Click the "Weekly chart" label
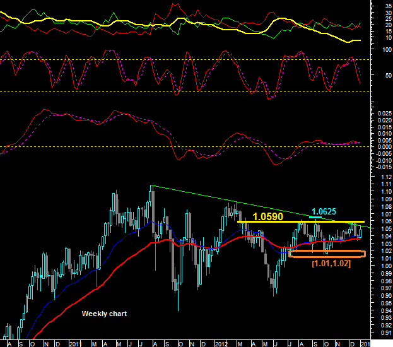 pos(104,314)
